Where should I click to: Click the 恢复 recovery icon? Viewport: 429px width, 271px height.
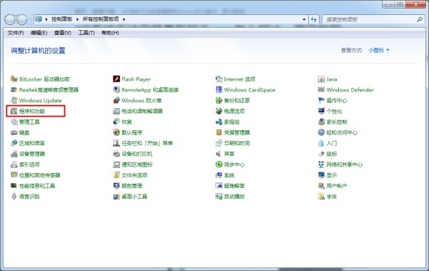(x=117, y=122)
